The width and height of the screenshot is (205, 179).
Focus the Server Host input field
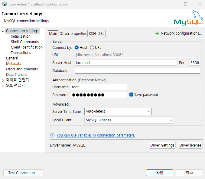126,63
